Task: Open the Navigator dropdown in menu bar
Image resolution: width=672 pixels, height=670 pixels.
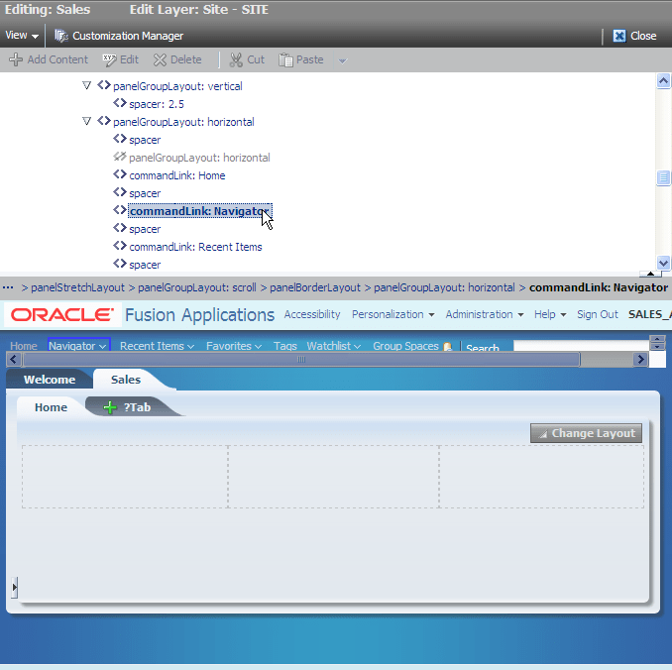Action: (x=78, y=346)
